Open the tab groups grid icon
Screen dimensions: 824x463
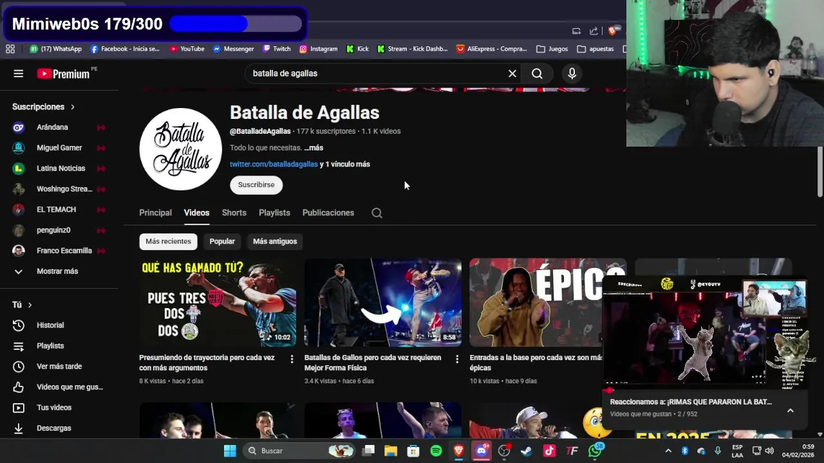[10, 49]
